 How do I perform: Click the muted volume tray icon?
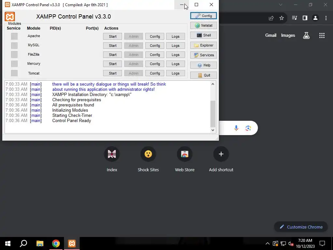click(x=291, y=243)
